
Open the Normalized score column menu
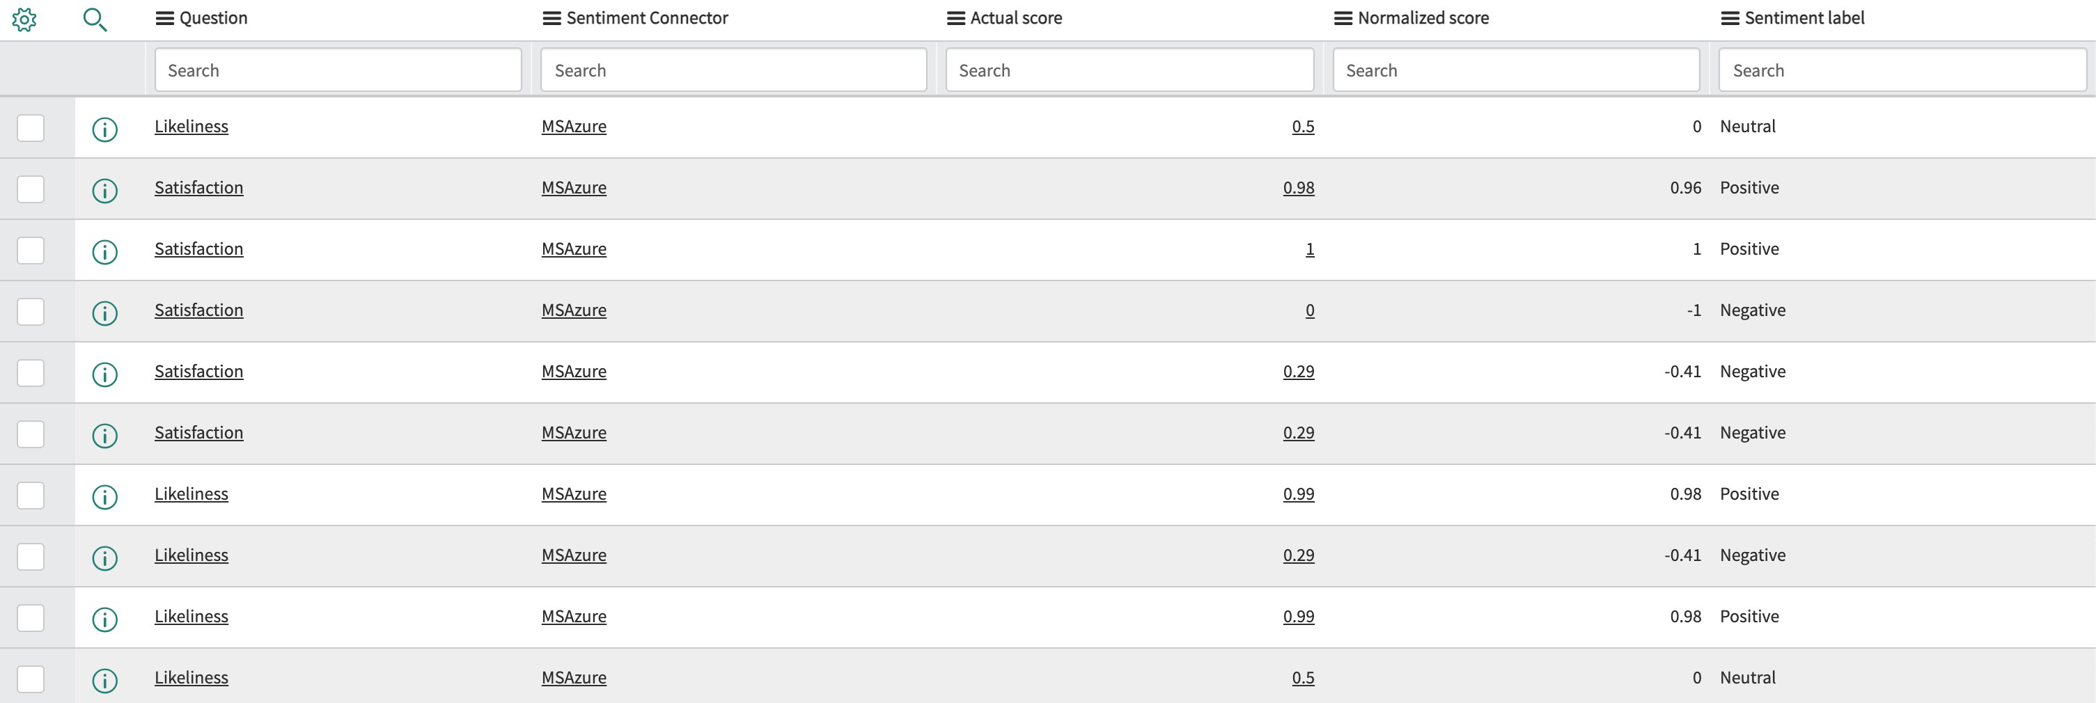point(1342,17)
